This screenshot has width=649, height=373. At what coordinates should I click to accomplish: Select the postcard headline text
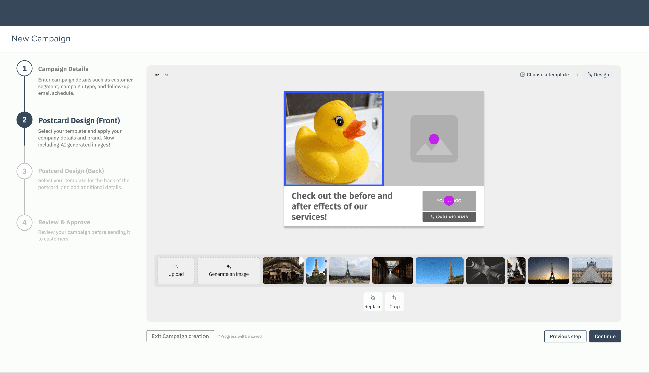click(x=342, y=206)
